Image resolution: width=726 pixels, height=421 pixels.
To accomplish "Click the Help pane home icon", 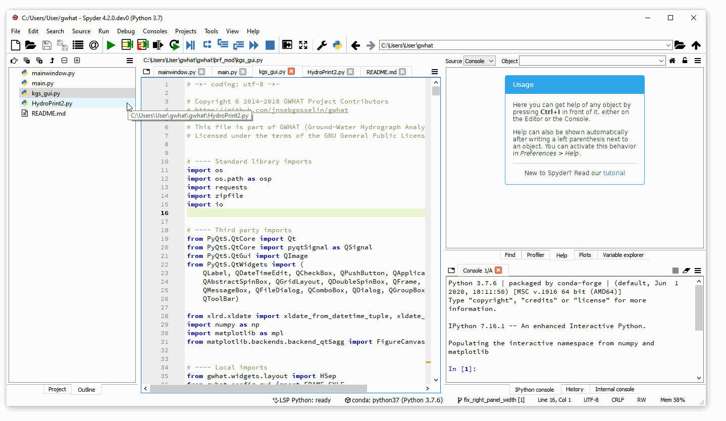I will [x=672, y=61].
